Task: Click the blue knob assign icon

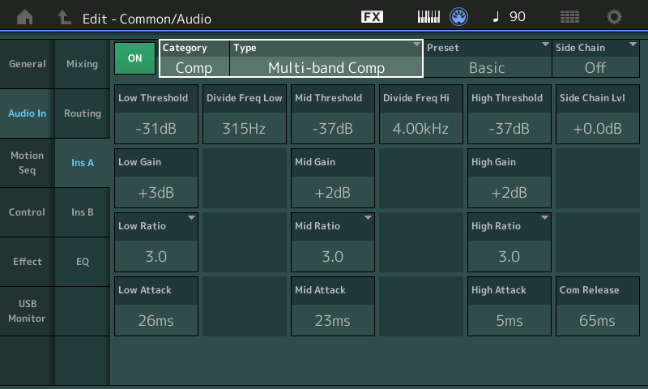Action: click(459, 17)
